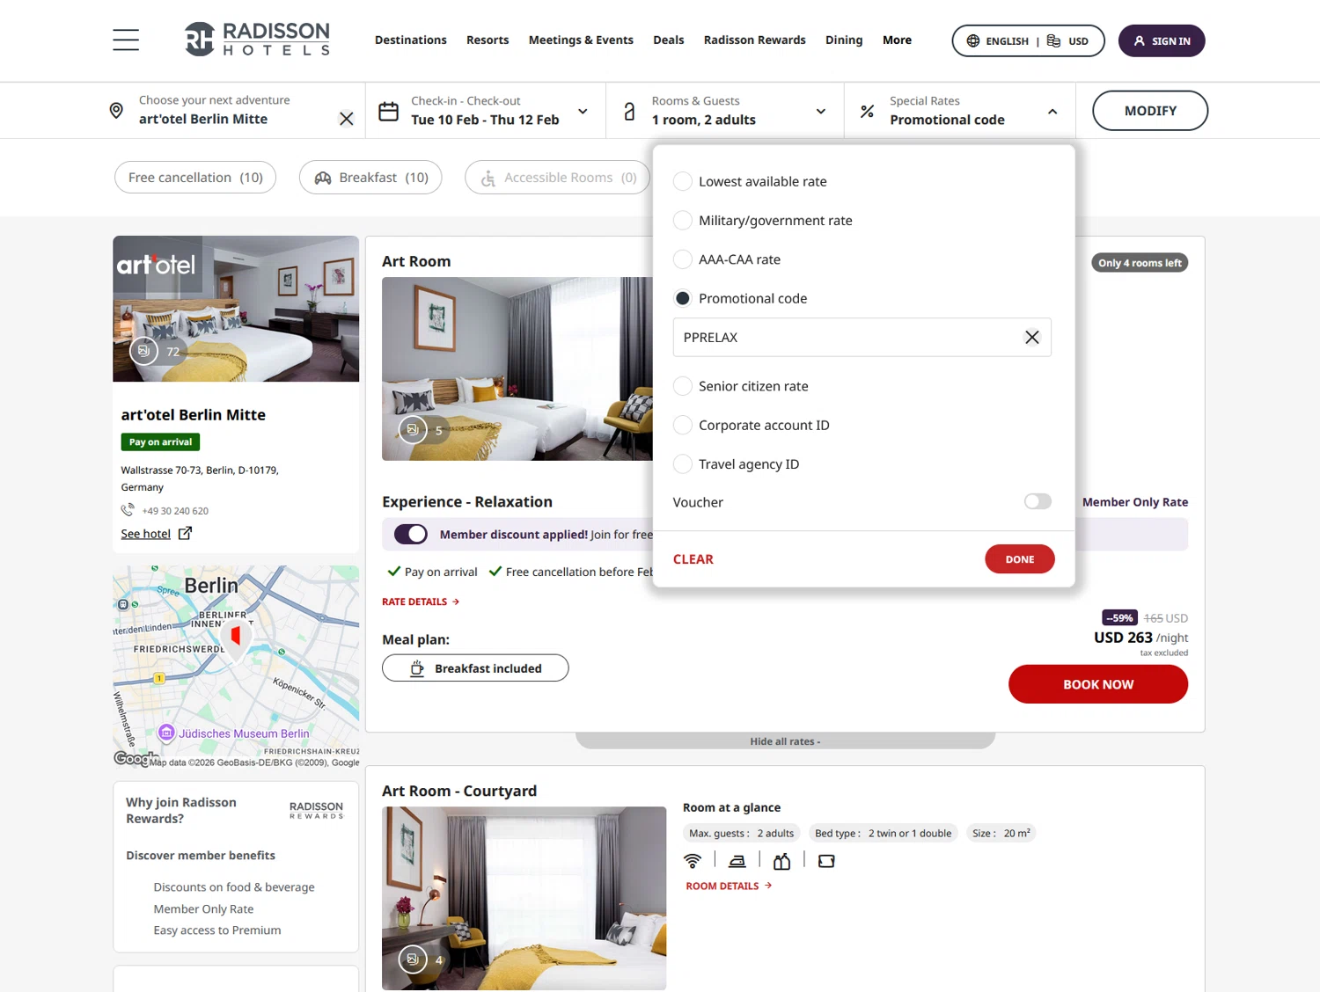Click the breakfast cup icon in the meal plan
The image size is (1320, 992).
point(417,668)
